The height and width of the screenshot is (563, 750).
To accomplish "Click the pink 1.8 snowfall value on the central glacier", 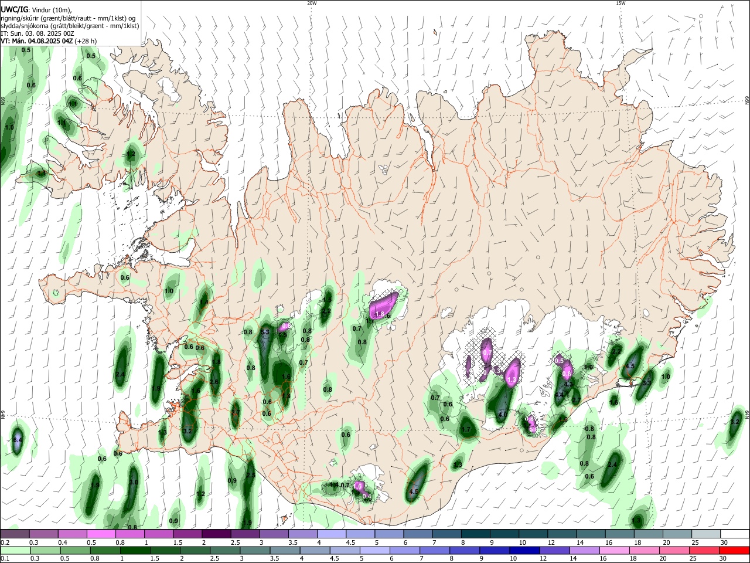I will point(380,314).
